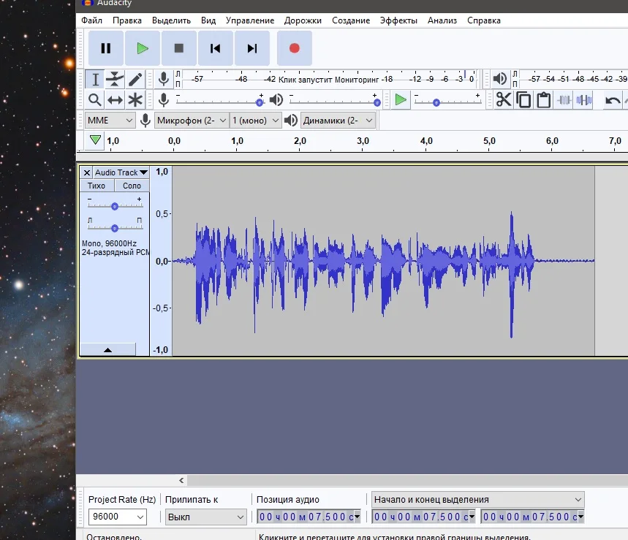The width and height of the screenshot is (628, 540).
Task: Open the MME audio host dropdown
Action: [x=110, y=121]
